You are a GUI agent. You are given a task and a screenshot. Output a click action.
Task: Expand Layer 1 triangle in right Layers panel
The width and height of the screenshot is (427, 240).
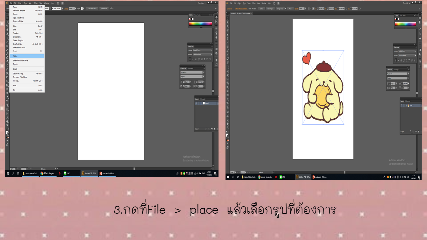tap(406, 105)
